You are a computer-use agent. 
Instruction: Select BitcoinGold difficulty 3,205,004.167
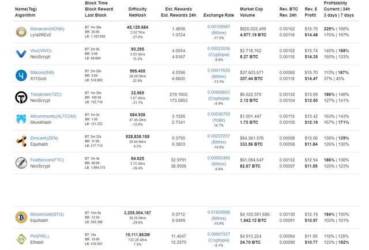137,213
